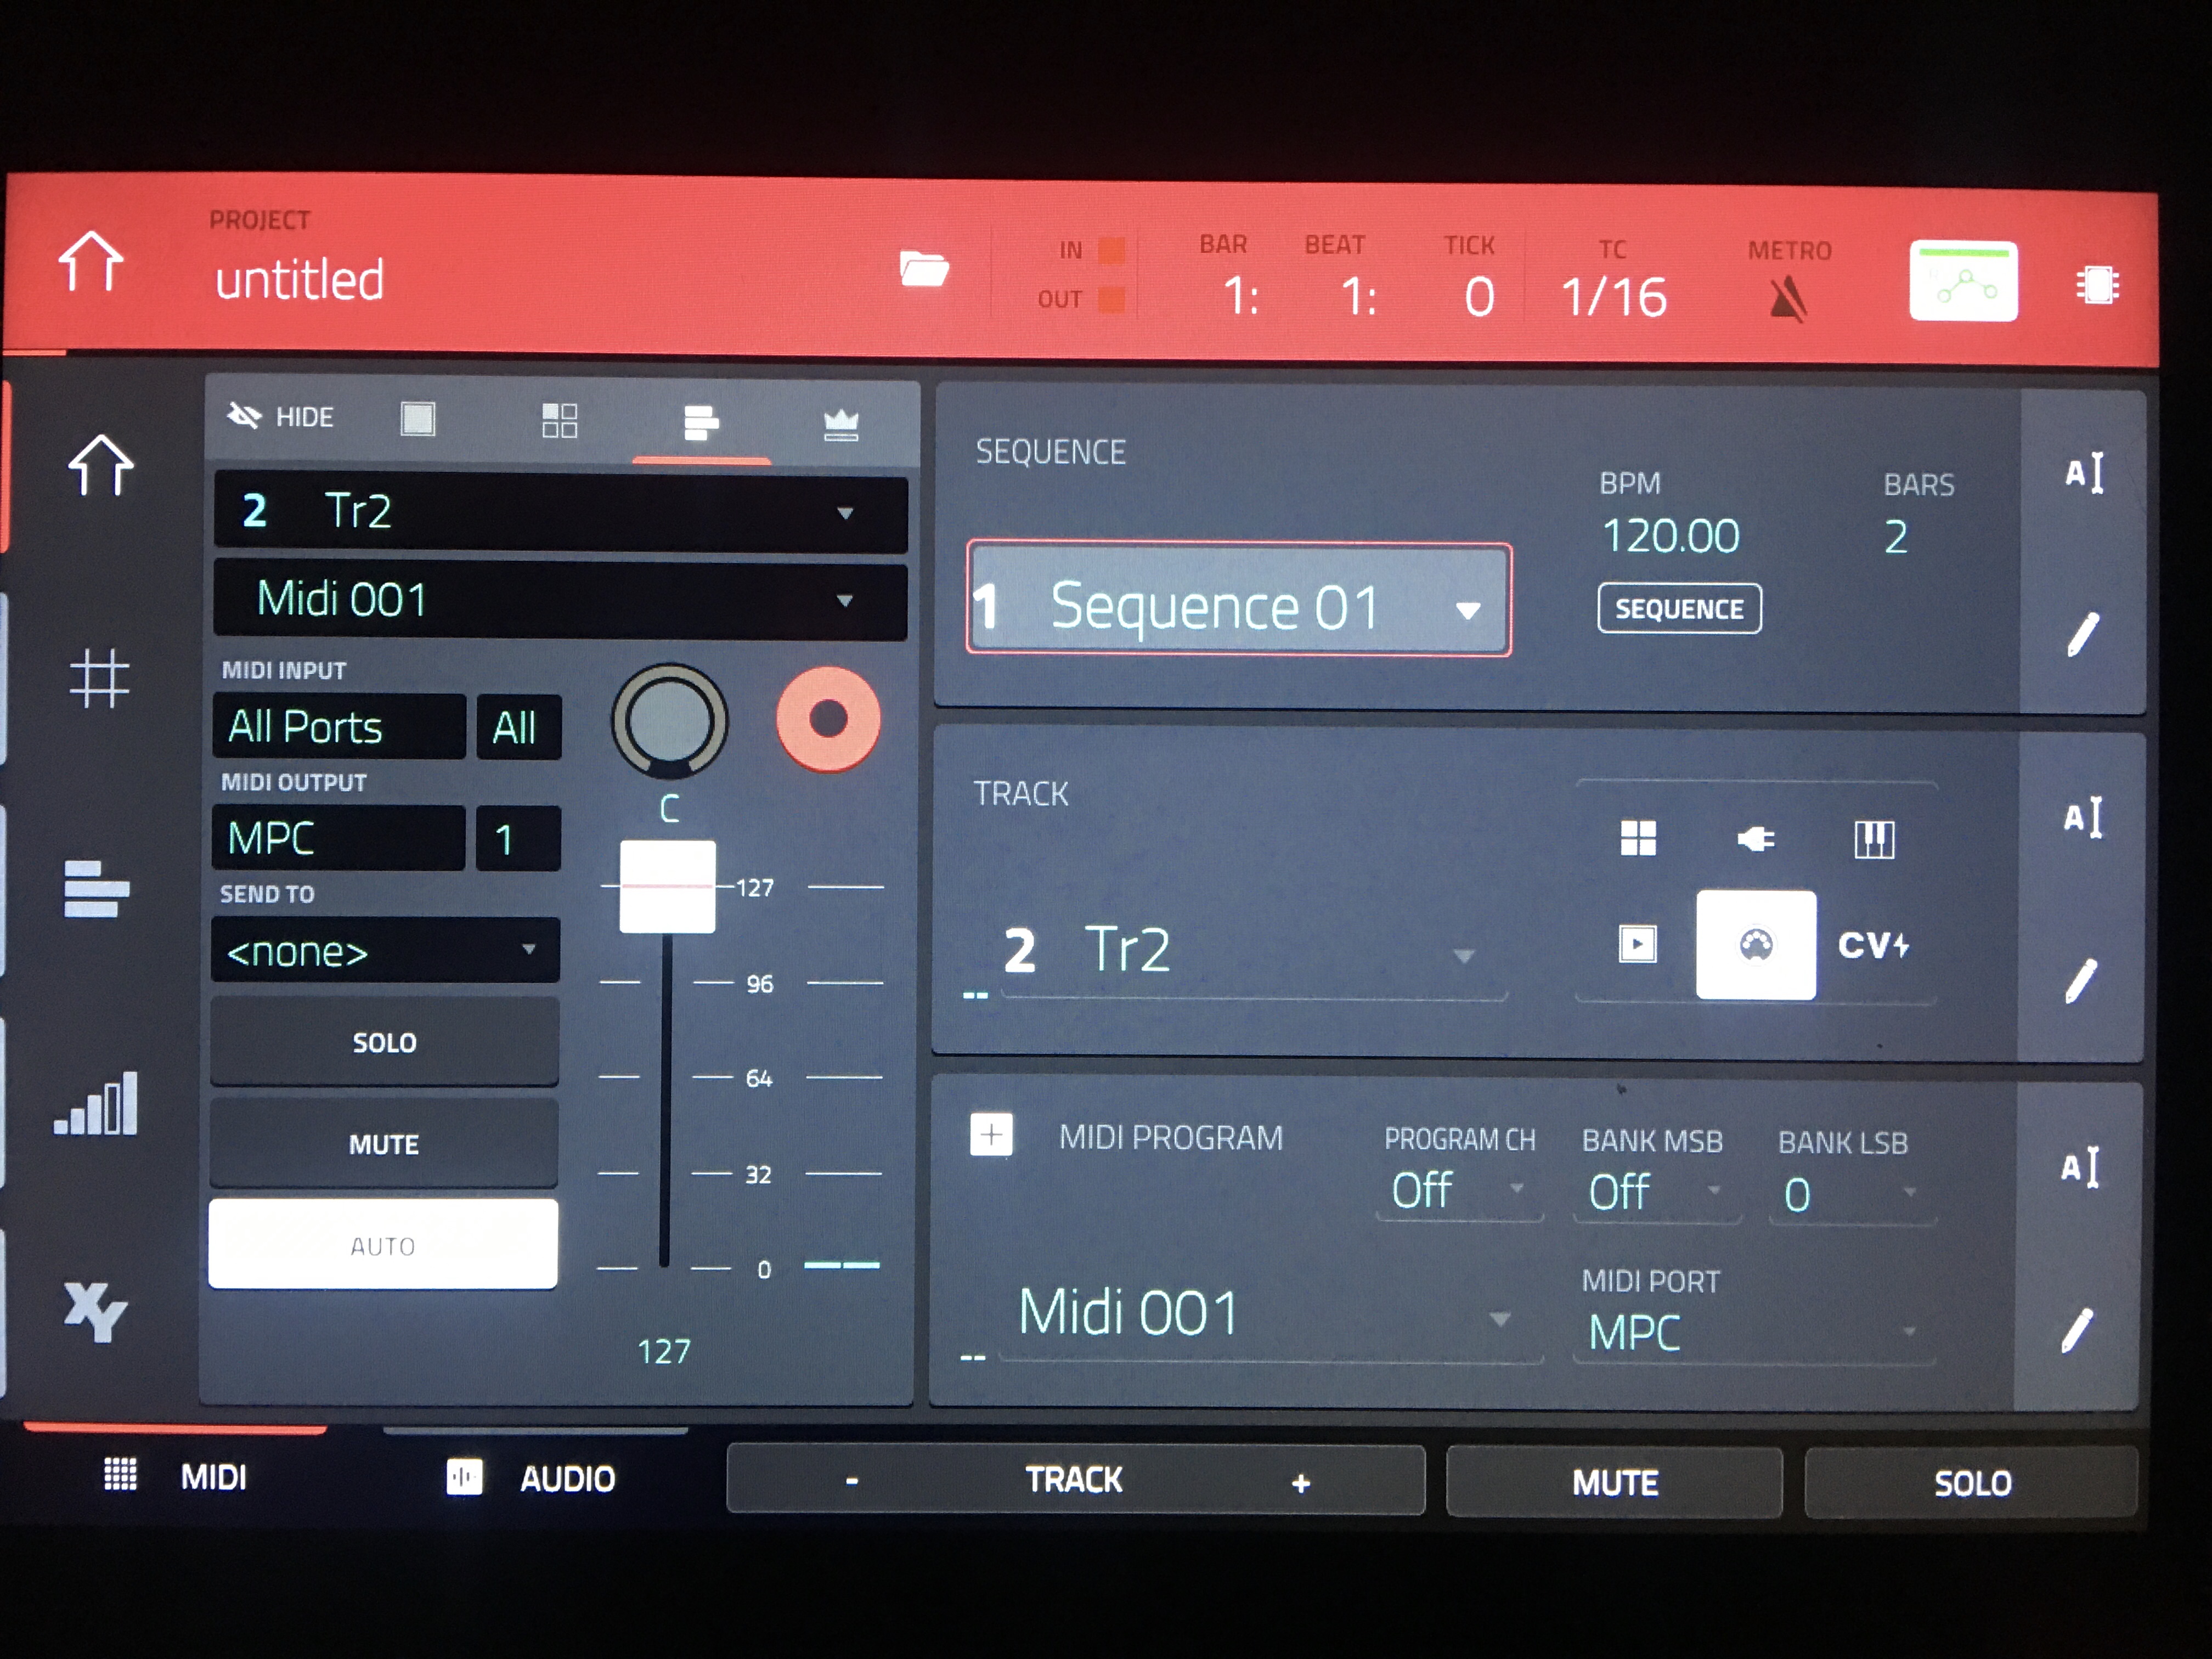Image resolution: width=2212 pixels, height=1659 pixels.
Task: Open the CPU chip system resources icon
Action: click(2097, 285)
